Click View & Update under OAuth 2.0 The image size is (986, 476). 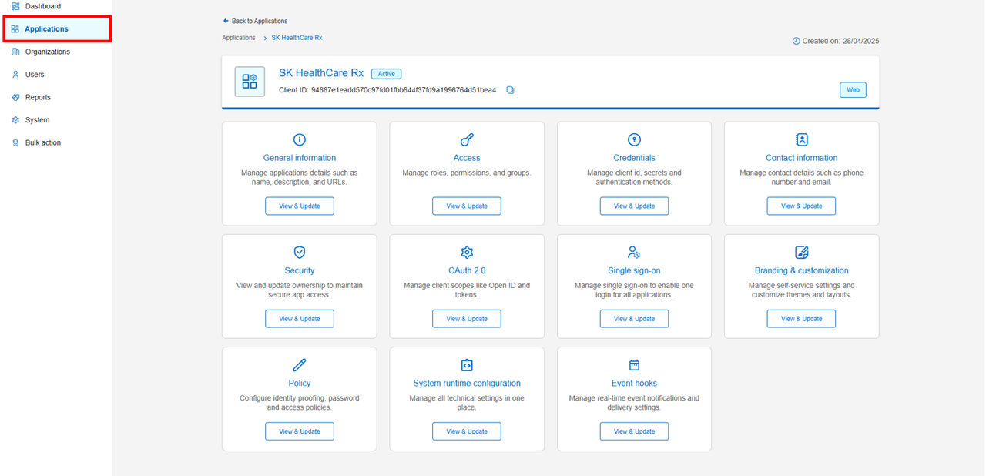[467, 318]
